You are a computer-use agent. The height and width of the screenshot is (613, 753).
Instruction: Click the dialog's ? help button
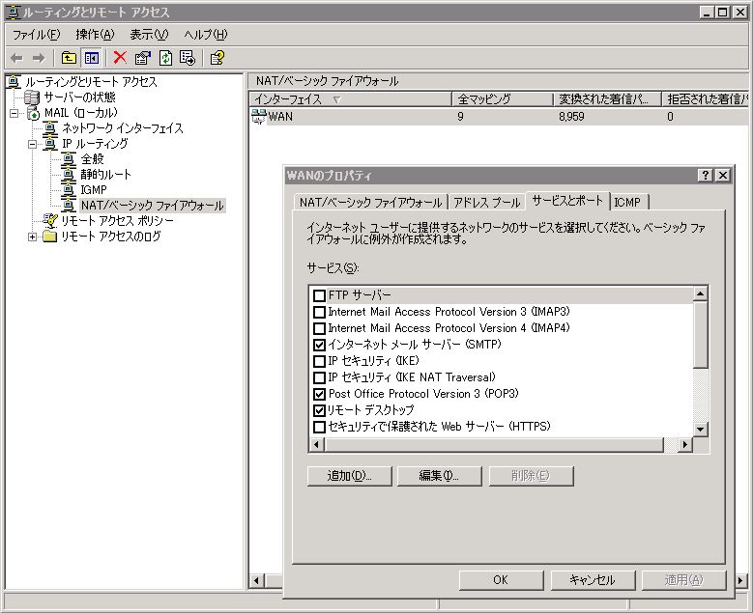pyautogui.click(x=706, y=175)
